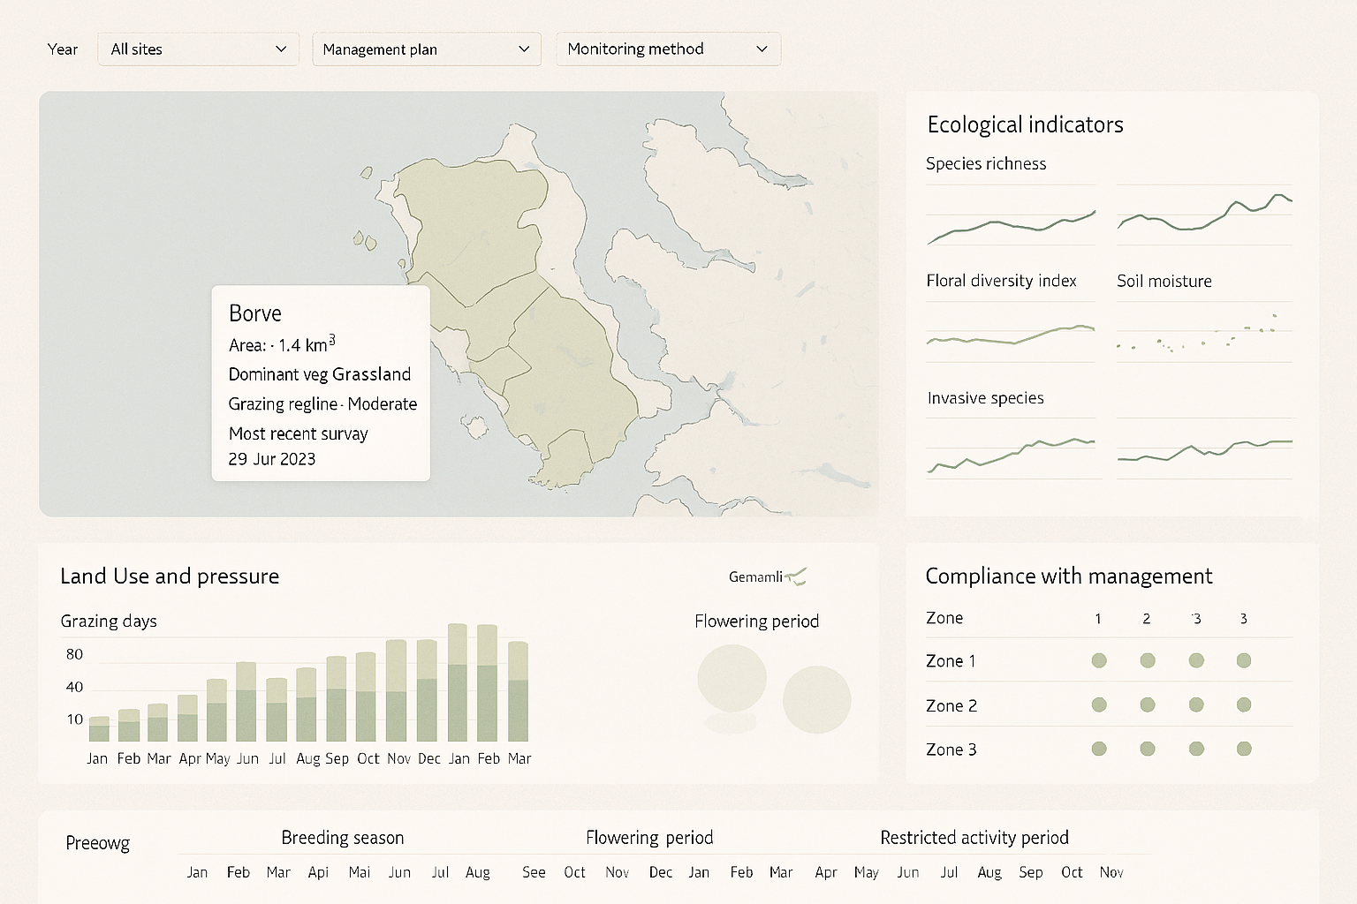Select the left Flowering period circle icon
Image resolution: width=1357 pixels, height=904 pixels.
click(x=732, y=678)
